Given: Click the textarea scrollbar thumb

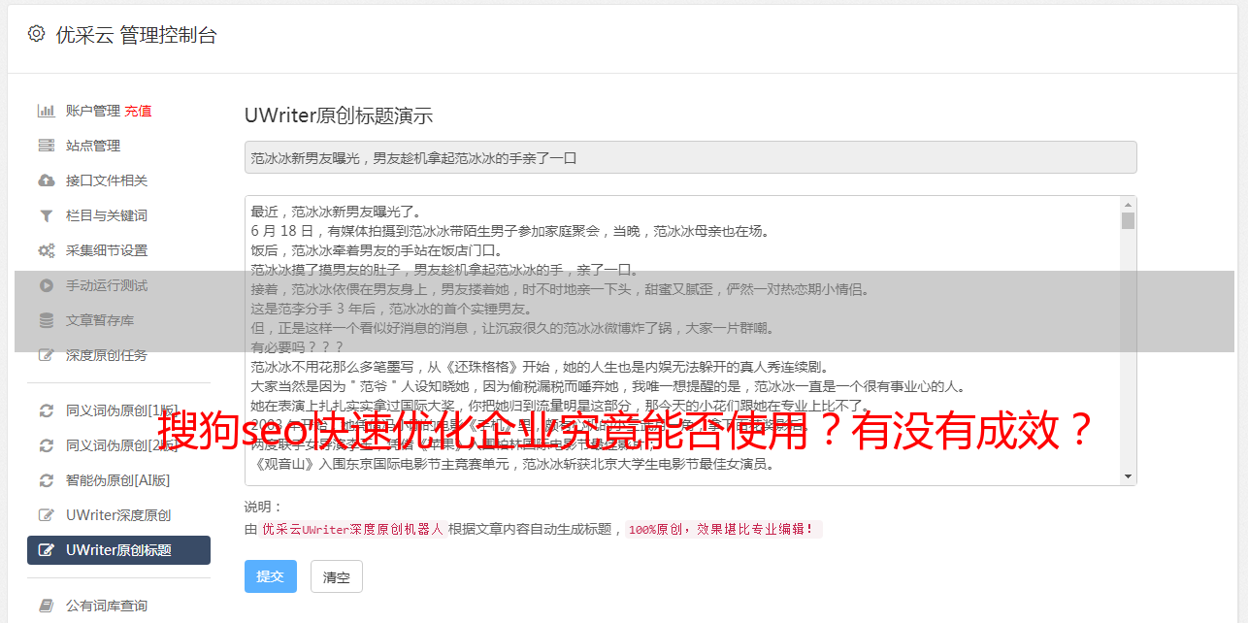Looking at the screenshot, I should [x=1128, y=221].
